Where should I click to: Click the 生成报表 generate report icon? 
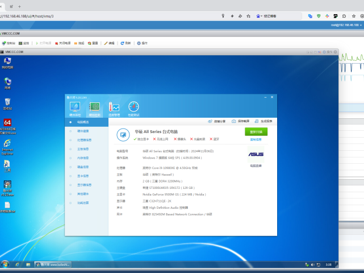263,121
